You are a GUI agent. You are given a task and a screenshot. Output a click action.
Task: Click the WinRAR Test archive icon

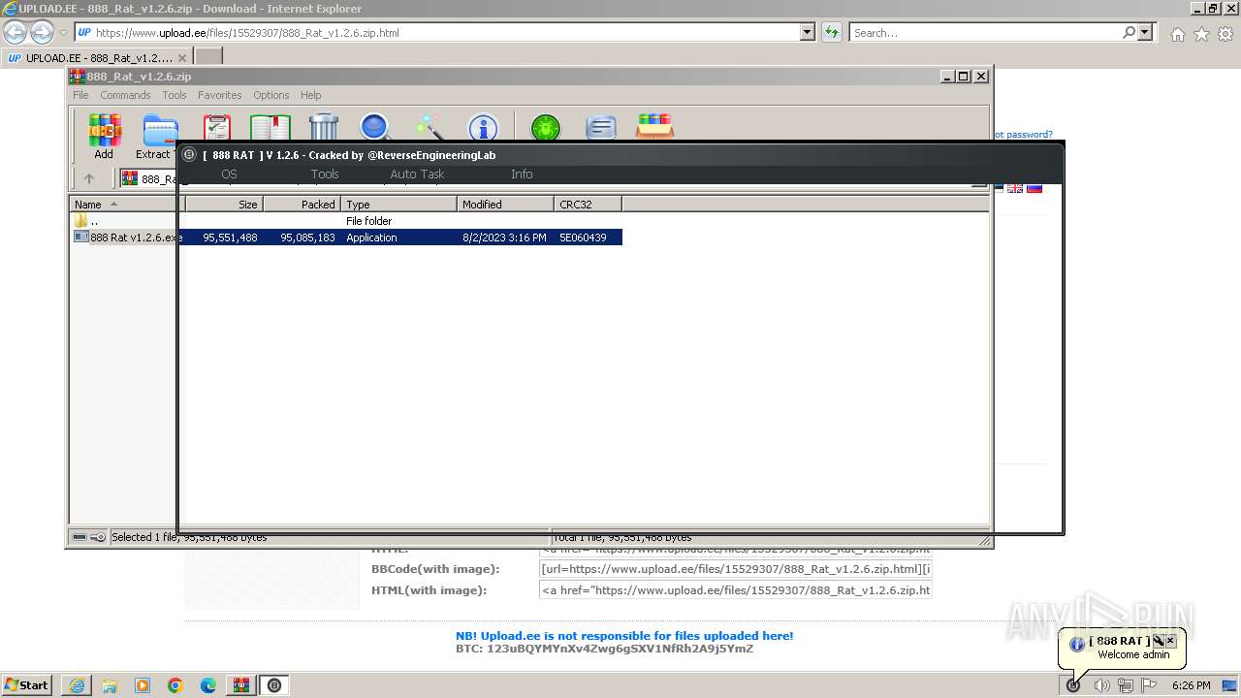pyautogui.click(x=217, y=128)
